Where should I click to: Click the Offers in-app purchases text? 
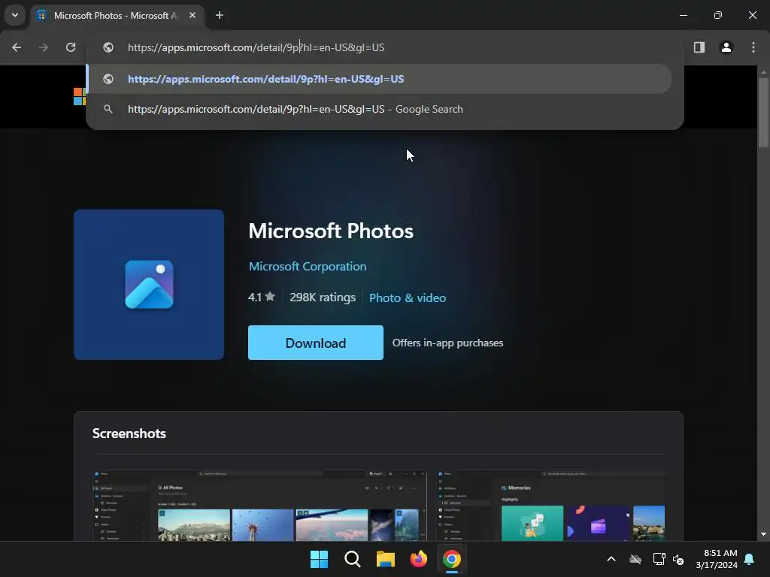pos(448,343)
